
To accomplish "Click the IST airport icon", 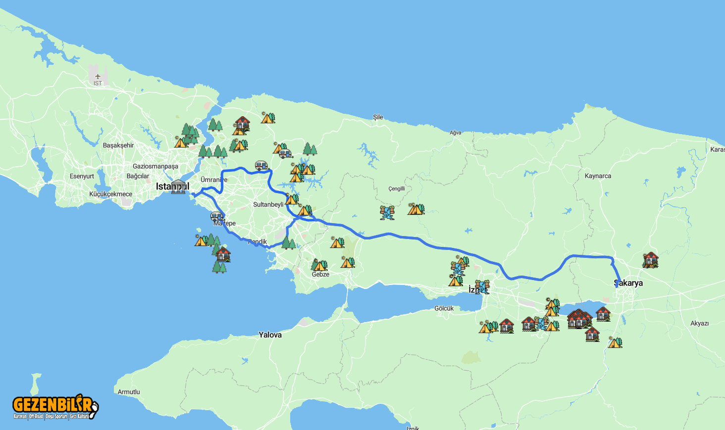I will point(98,77).
